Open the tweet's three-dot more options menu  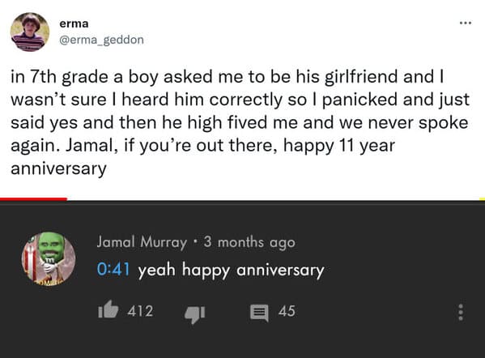466,23
